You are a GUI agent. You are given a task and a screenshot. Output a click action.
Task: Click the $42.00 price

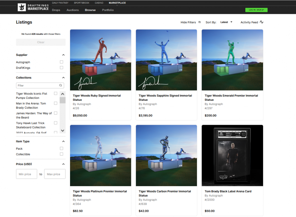(x=144, y=211)
